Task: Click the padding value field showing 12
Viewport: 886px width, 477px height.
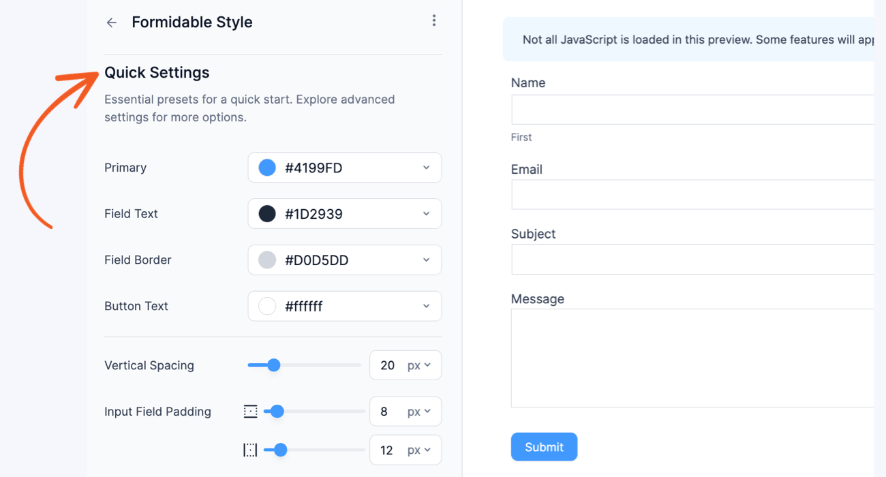Action: coord(387,450)
